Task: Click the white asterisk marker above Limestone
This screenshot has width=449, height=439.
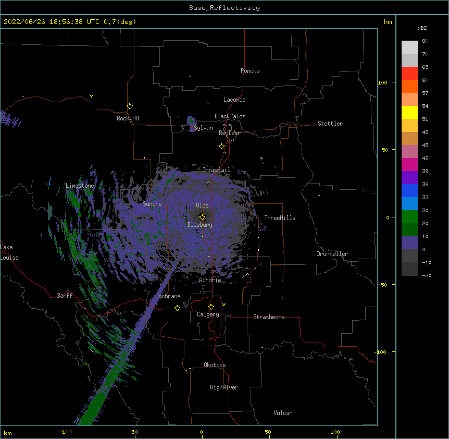Action: click(80, 180)
